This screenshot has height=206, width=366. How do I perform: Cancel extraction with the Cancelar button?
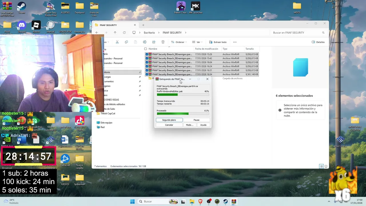click(169, 125)
